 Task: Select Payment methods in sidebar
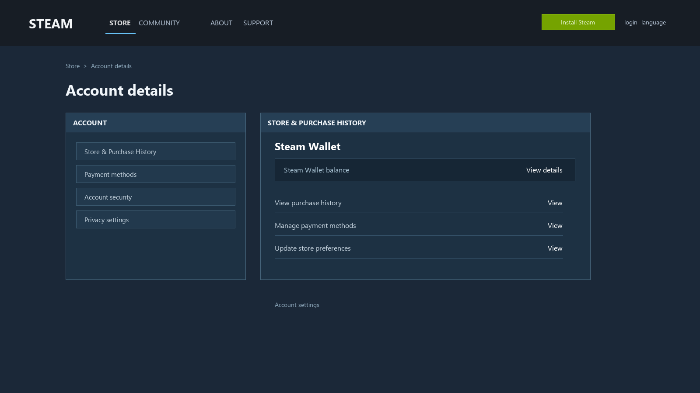156,174
